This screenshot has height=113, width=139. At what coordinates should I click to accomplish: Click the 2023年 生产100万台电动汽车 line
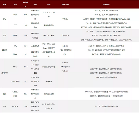coord(106,11)
